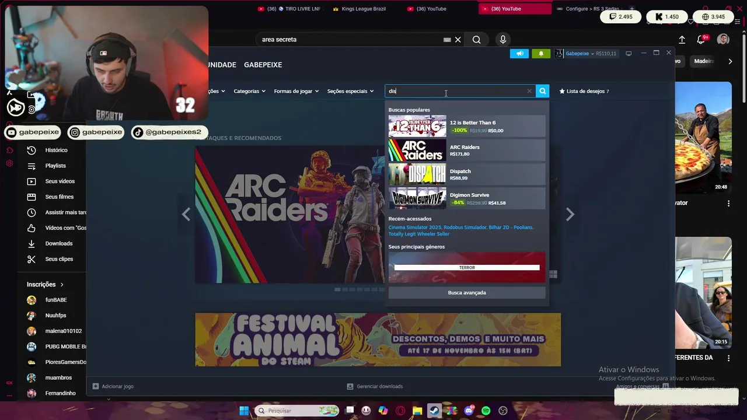The width and height of the screenshot is (747, 420).
Task: Expand Seções especiais dropdown
Action: pos(350,91)
